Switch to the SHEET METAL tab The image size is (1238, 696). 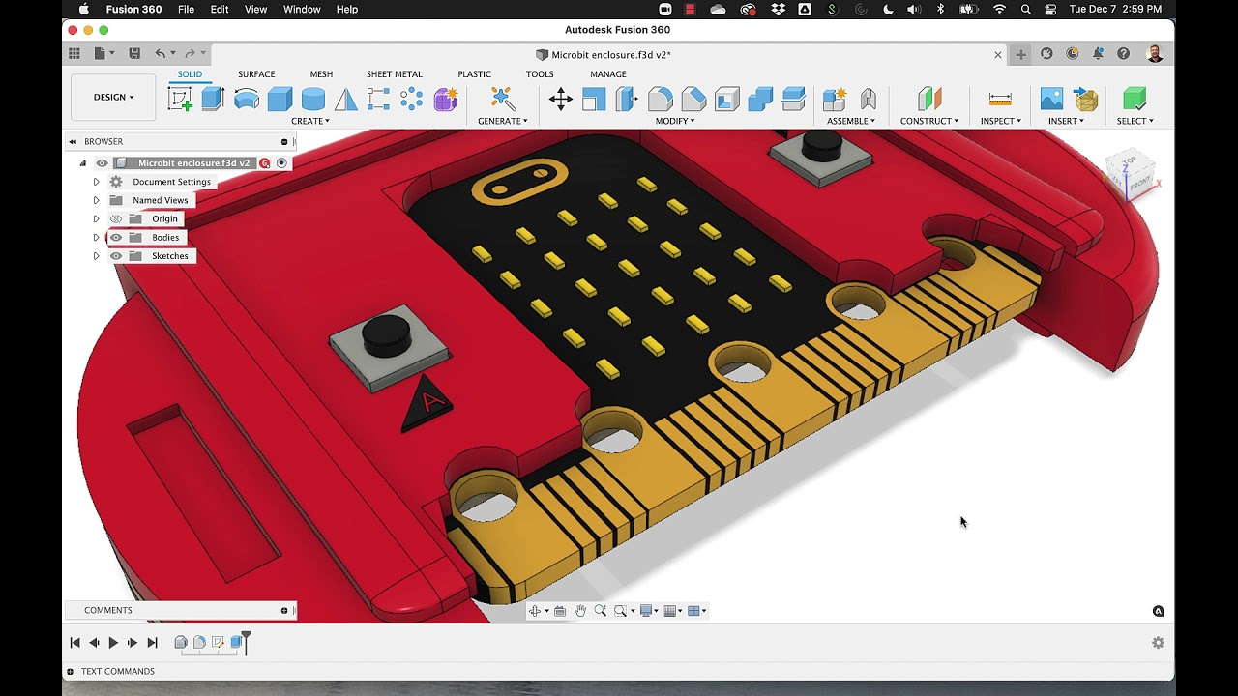tap(394, 74)
